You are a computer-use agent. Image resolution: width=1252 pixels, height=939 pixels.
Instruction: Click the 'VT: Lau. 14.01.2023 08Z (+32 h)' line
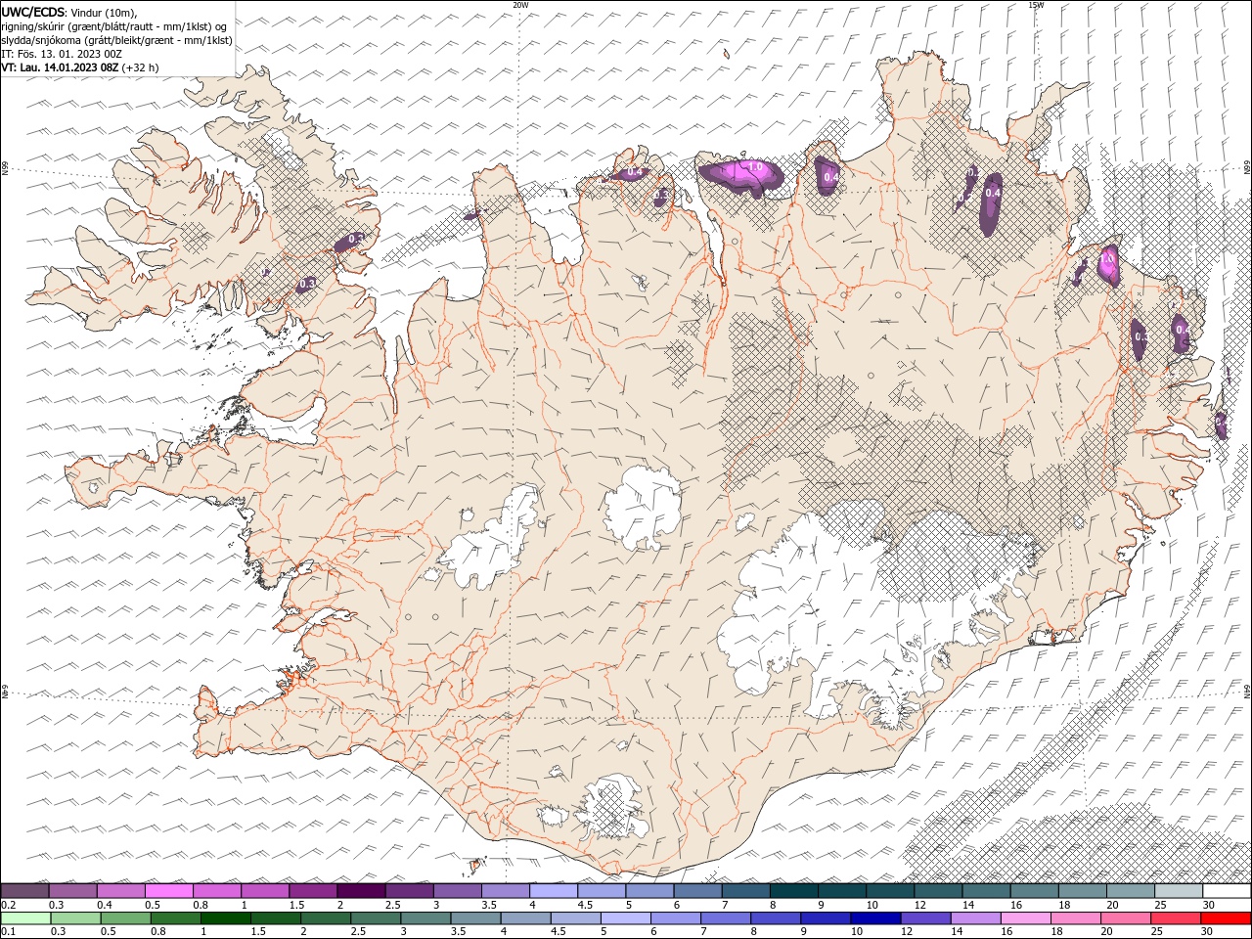pyautogui.click(x=79, y=67)
